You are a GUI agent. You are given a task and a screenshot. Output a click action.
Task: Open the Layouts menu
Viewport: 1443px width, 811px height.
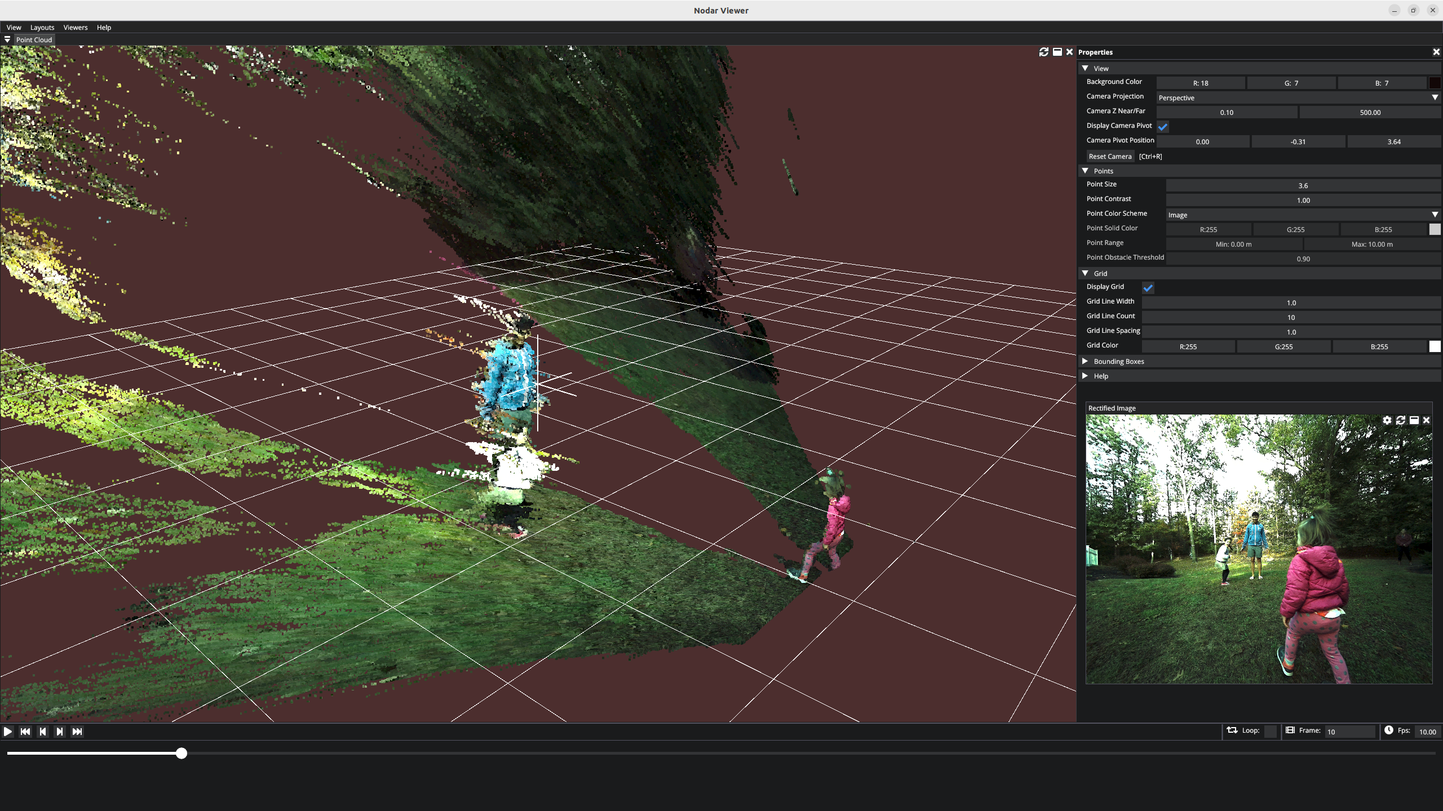[42, 27]
